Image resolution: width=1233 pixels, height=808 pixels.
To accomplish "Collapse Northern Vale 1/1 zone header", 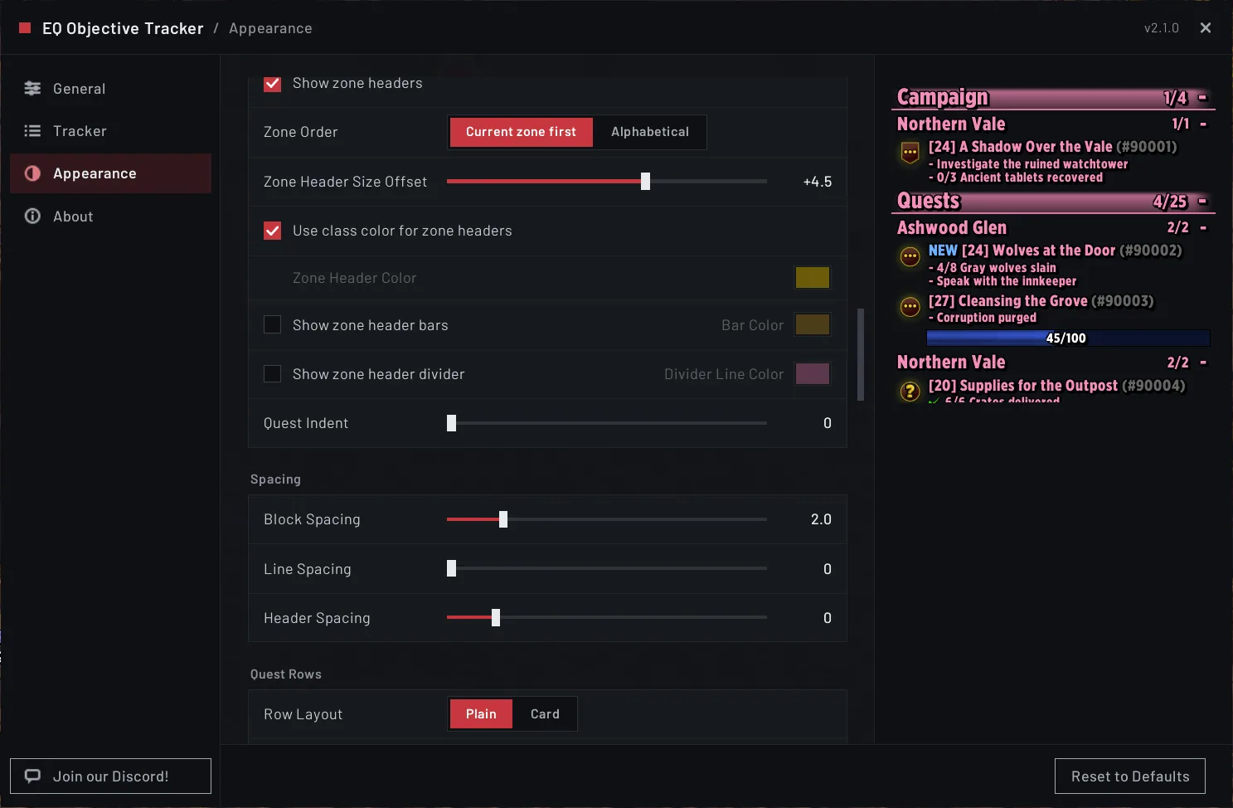I will point(1203,124).
